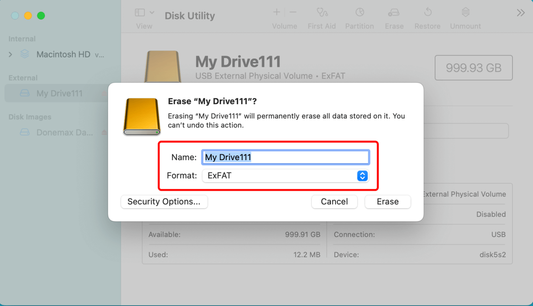
Task: Eject the Donemax disk image
Action: click(103, 132)
